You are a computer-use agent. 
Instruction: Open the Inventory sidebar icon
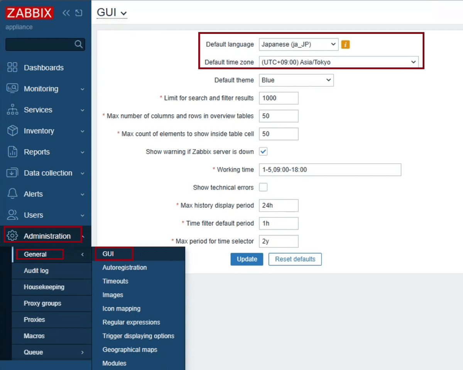12,131
